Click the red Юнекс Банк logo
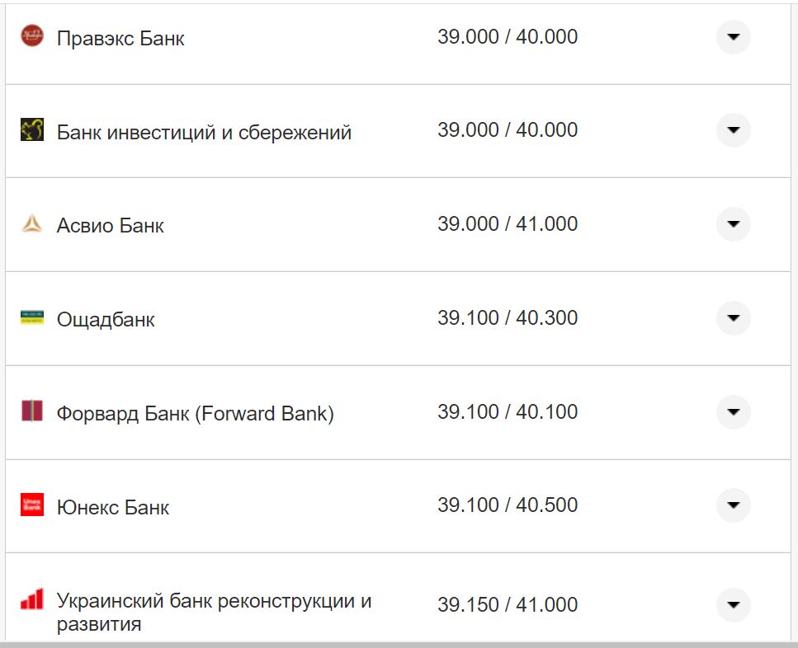Image resolution: width=798 pixels, height=648 pixels. 32,505
